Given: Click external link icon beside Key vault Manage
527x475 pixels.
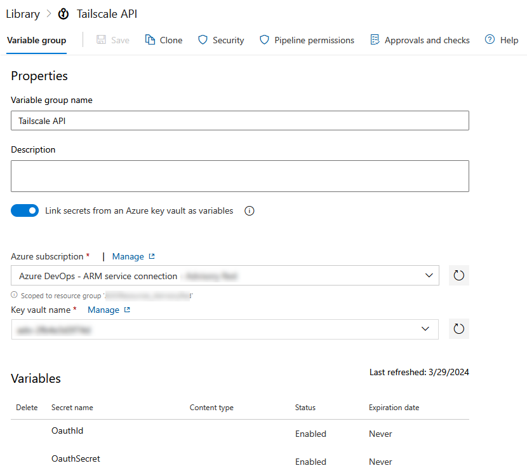Looking at the screenshot, I should [x=127, y=310].
